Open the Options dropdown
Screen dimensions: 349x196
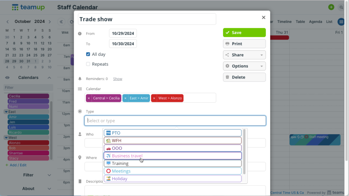click(244, 66)
